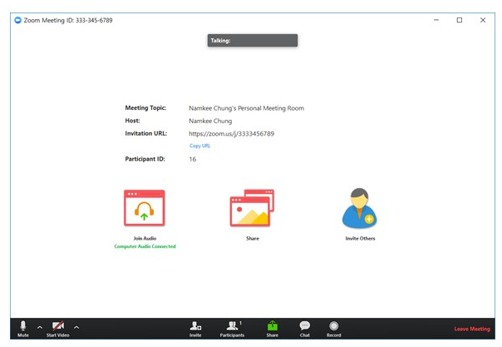The image size is (502, 347).
Task: Start Video with the camera icon
Action: (x=58, y=329)
